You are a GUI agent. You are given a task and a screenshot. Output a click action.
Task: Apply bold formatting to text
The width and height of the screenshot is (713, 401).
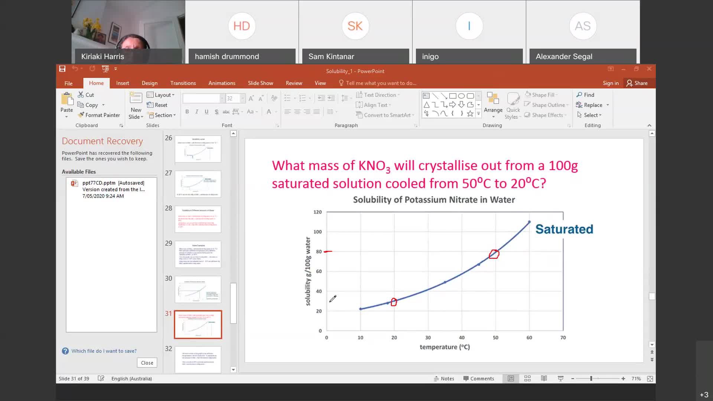click(x=187, y=112)
